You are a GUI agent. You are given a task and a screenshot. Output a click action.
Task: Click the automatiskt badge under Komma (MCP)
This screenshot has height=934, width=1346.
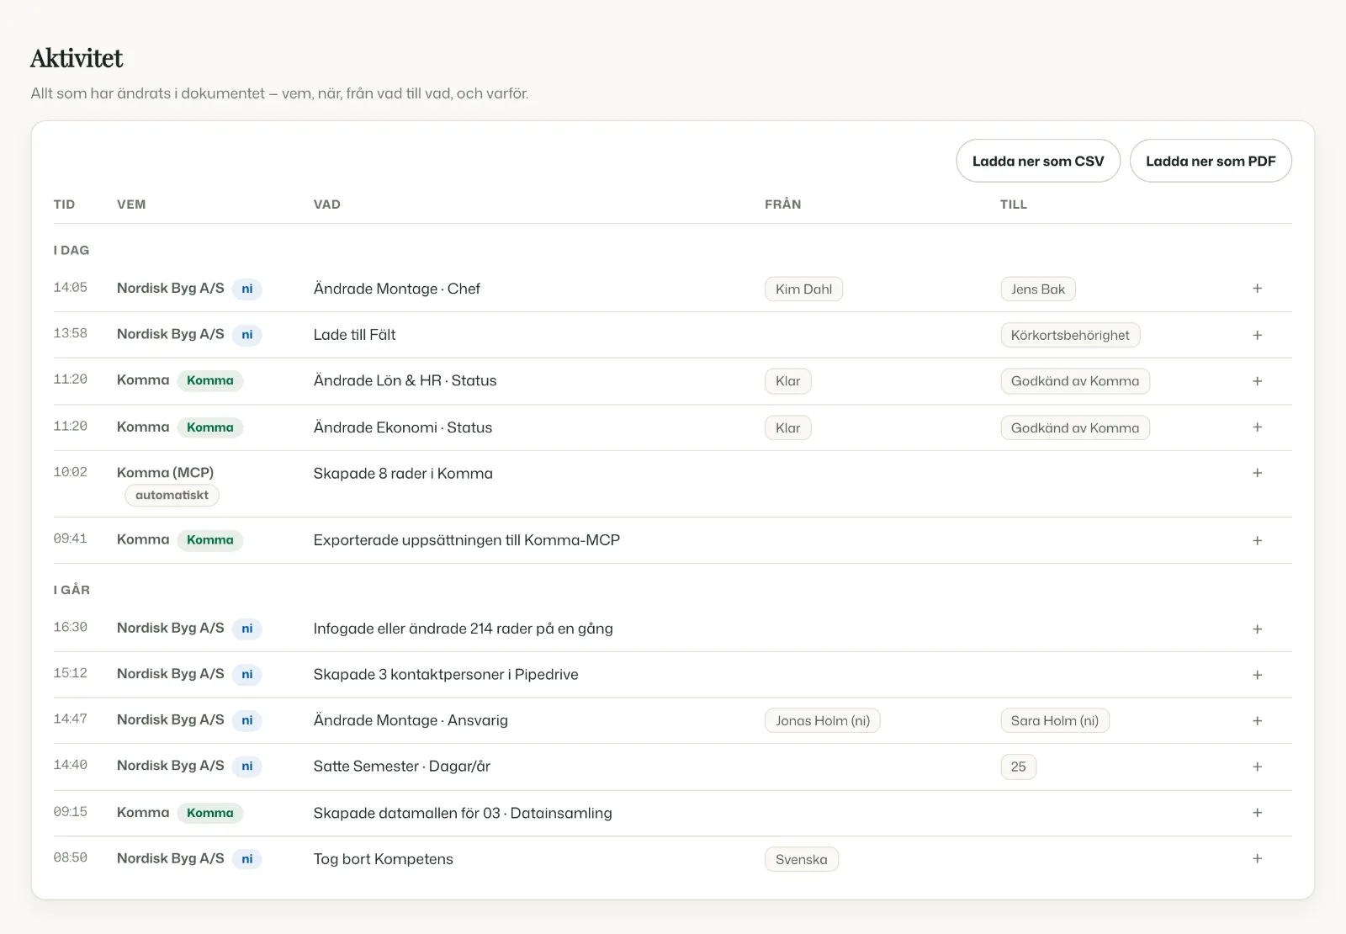172,495
